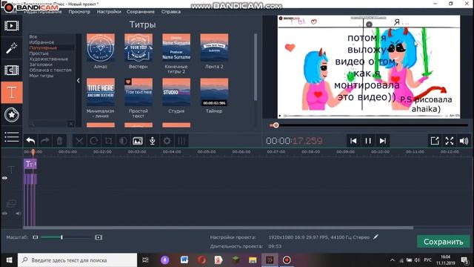Click the timeline horizontal scrollbar
Viewport: 474px width, 267px height.
click(x=218, y=228)
